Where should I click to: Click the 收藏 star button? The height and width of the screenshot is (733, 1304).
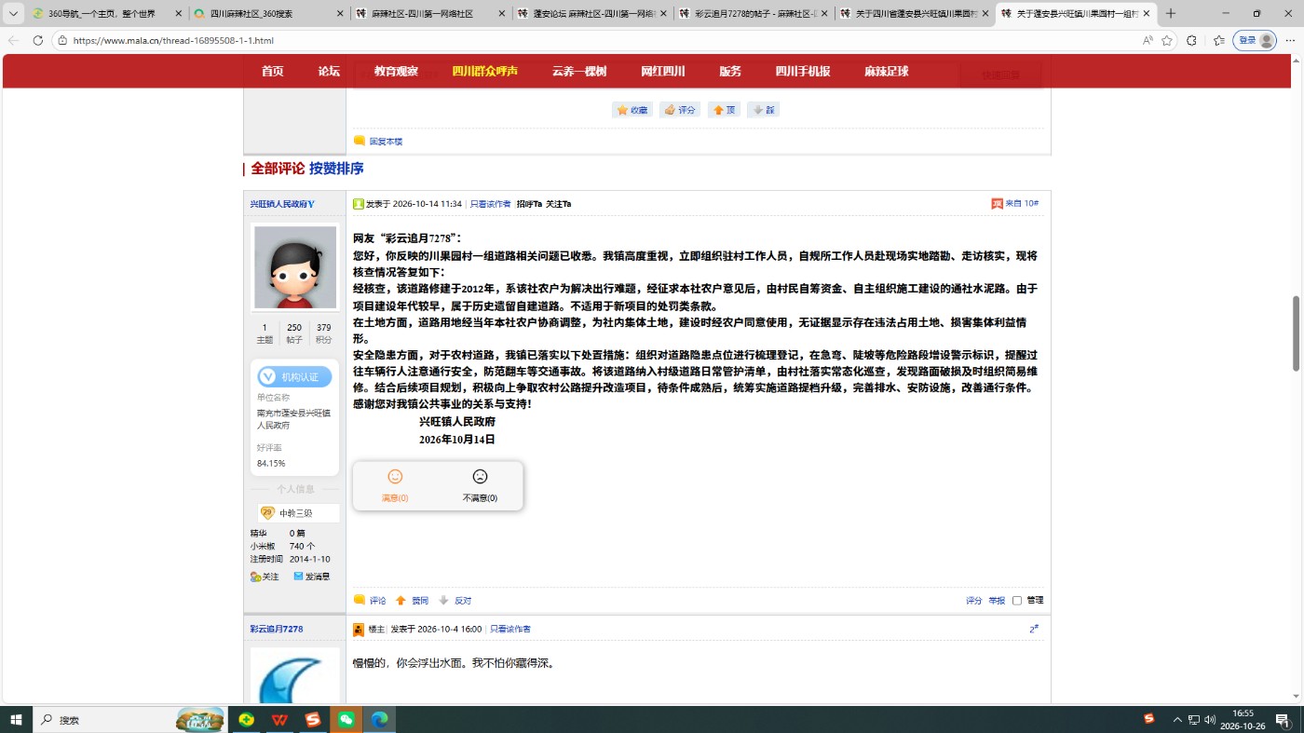pos(632,110)
